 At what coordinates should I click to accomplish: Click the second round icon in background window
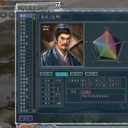(12, 15)
